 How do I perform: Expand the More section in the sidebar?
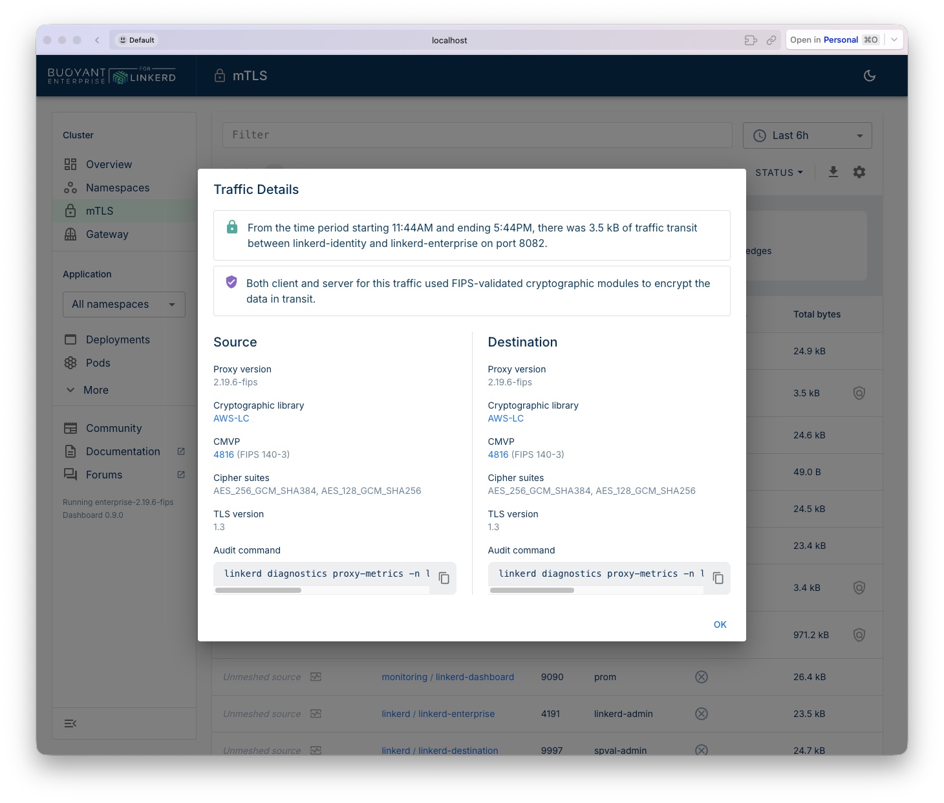[95, 391]
